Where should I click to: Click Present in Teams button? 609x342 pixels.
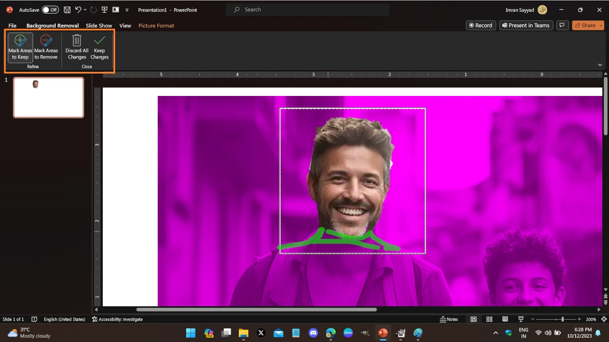(526, 25)
